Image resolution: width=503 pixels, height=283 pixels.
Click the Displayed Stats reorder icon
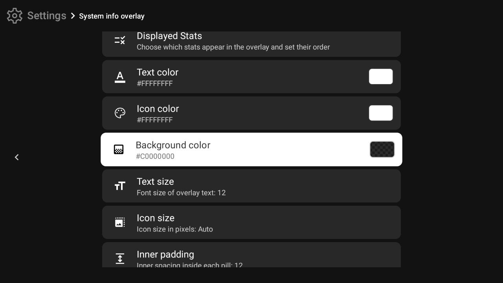pos(120,40)
